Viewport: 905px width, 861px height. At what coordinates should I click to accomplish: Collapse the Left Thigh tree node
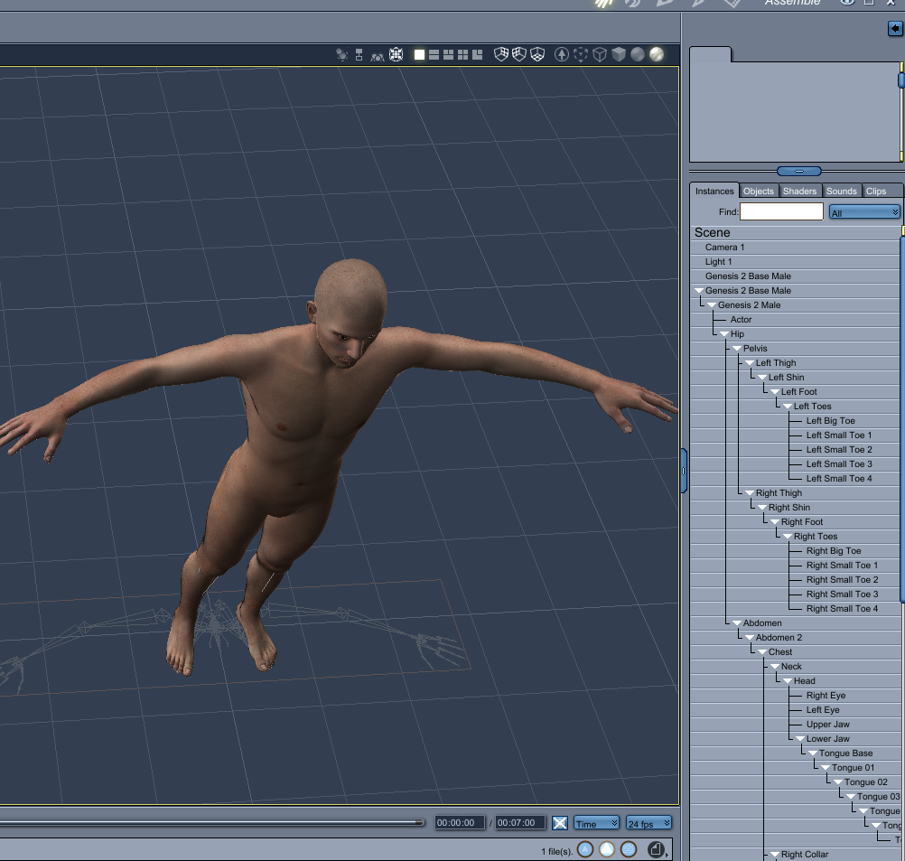(x=750, y=363)
